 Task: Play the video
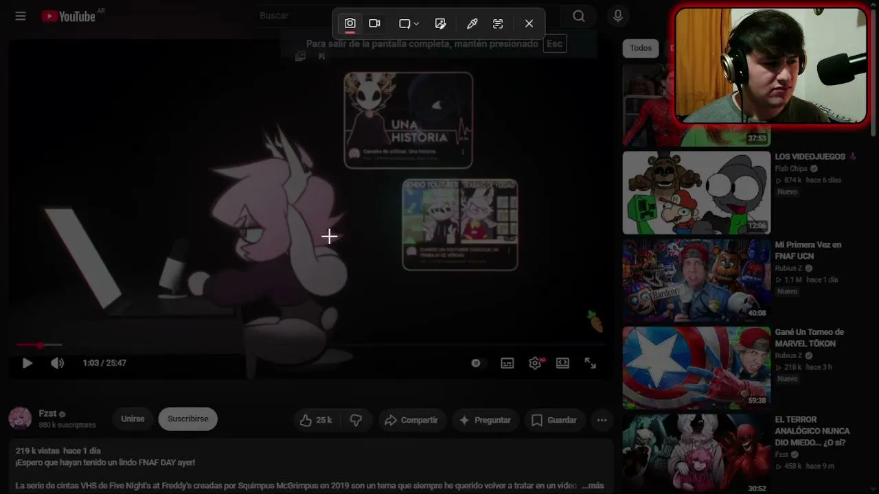27,363
